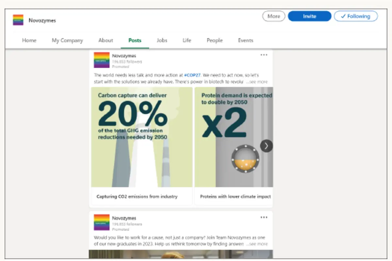Image resolution: width=392 pixels, height=261 pixels.
Task: Open the protein demand x2 carousel image
Action: 234,137
